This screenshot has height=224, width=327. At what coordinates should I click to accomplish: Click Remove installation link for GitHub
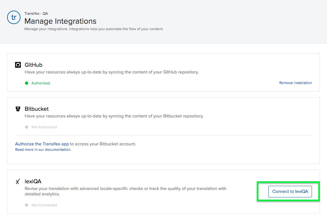296,83
